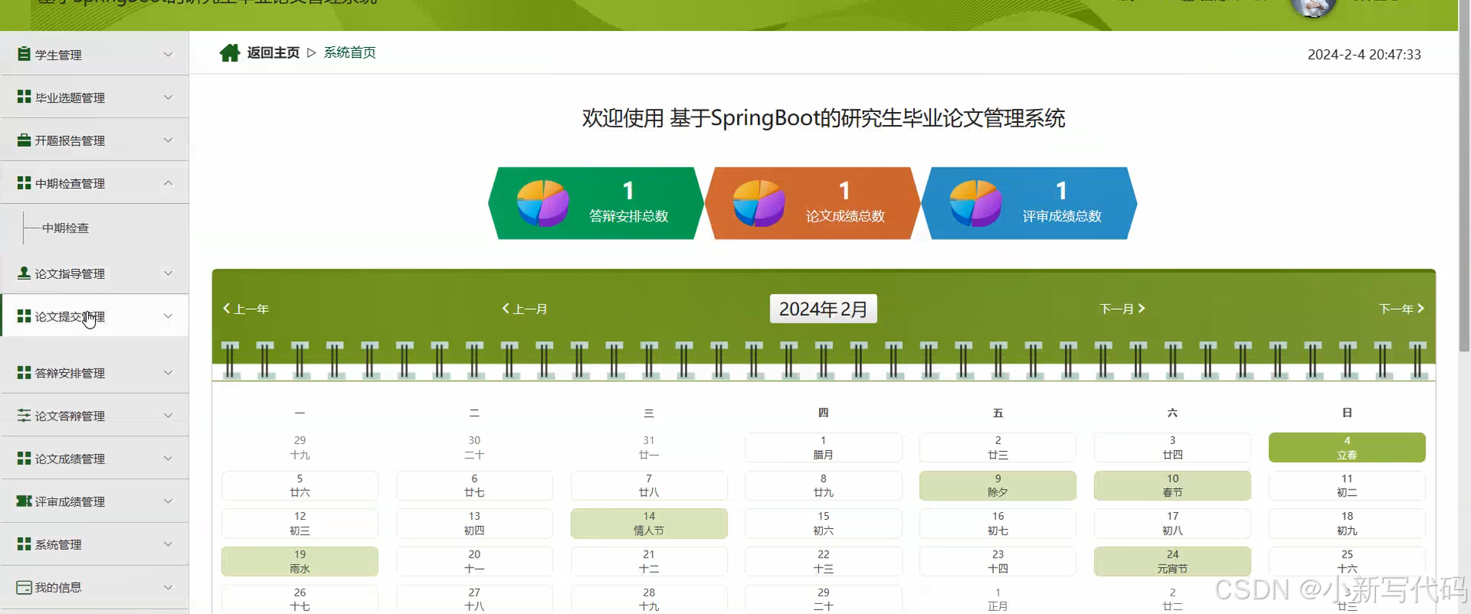This screenshot has height=614, width=1471.
Task: Click the 答辩安排管理 grid icon
Action: [x=24, y=372]
